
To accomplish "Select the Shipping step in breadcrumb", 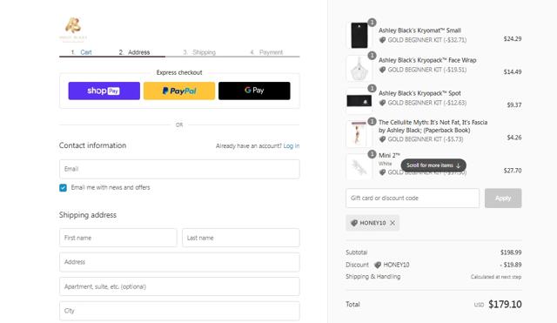I will [x=204, y=52].
